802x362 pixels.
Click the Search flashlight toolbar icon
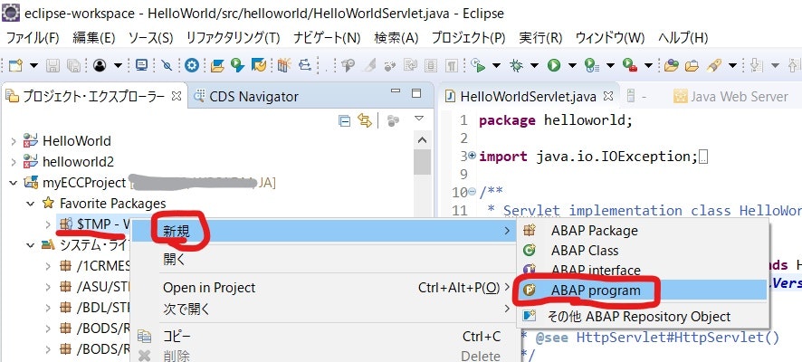pos(713,65)
